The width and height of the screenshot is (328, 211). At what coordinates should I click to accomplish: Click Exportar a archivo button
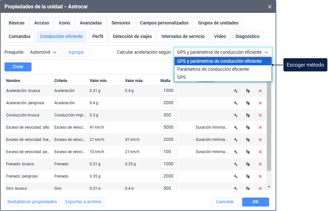[x=83, y=202]
